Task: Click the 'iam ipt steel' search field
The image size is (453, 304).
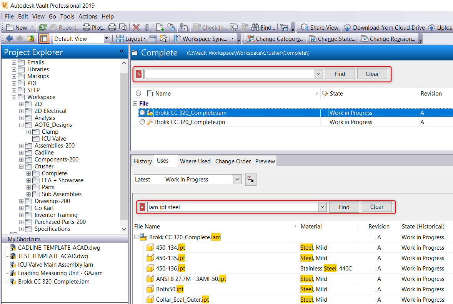Action: (x=233, y=207)
